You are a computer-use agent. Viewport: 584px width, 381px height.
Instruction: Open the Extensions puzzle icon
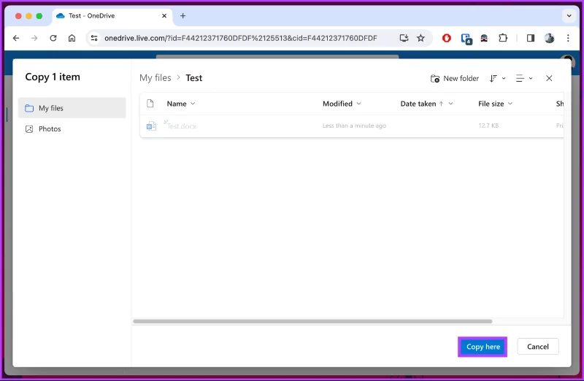503,38
